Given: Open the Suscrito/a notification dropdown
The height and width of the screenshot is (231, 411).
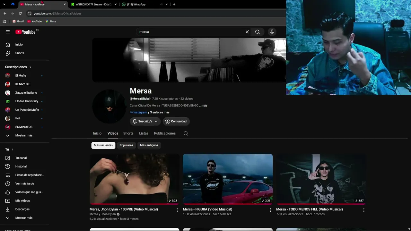Looking at the screenshot, I should point(145,121).
